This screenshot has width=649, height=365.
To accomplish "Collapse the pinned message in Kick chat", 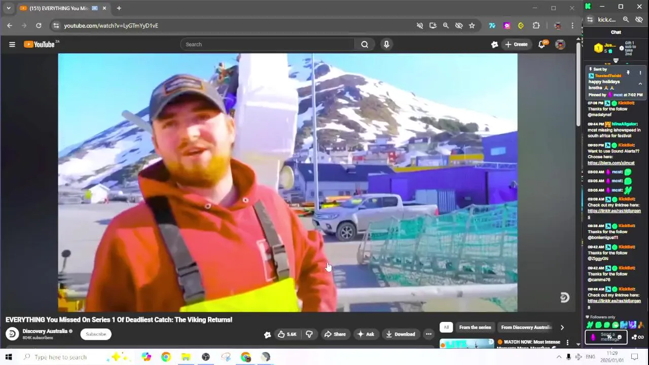I will pyautogui.click(x=640, y=84).
